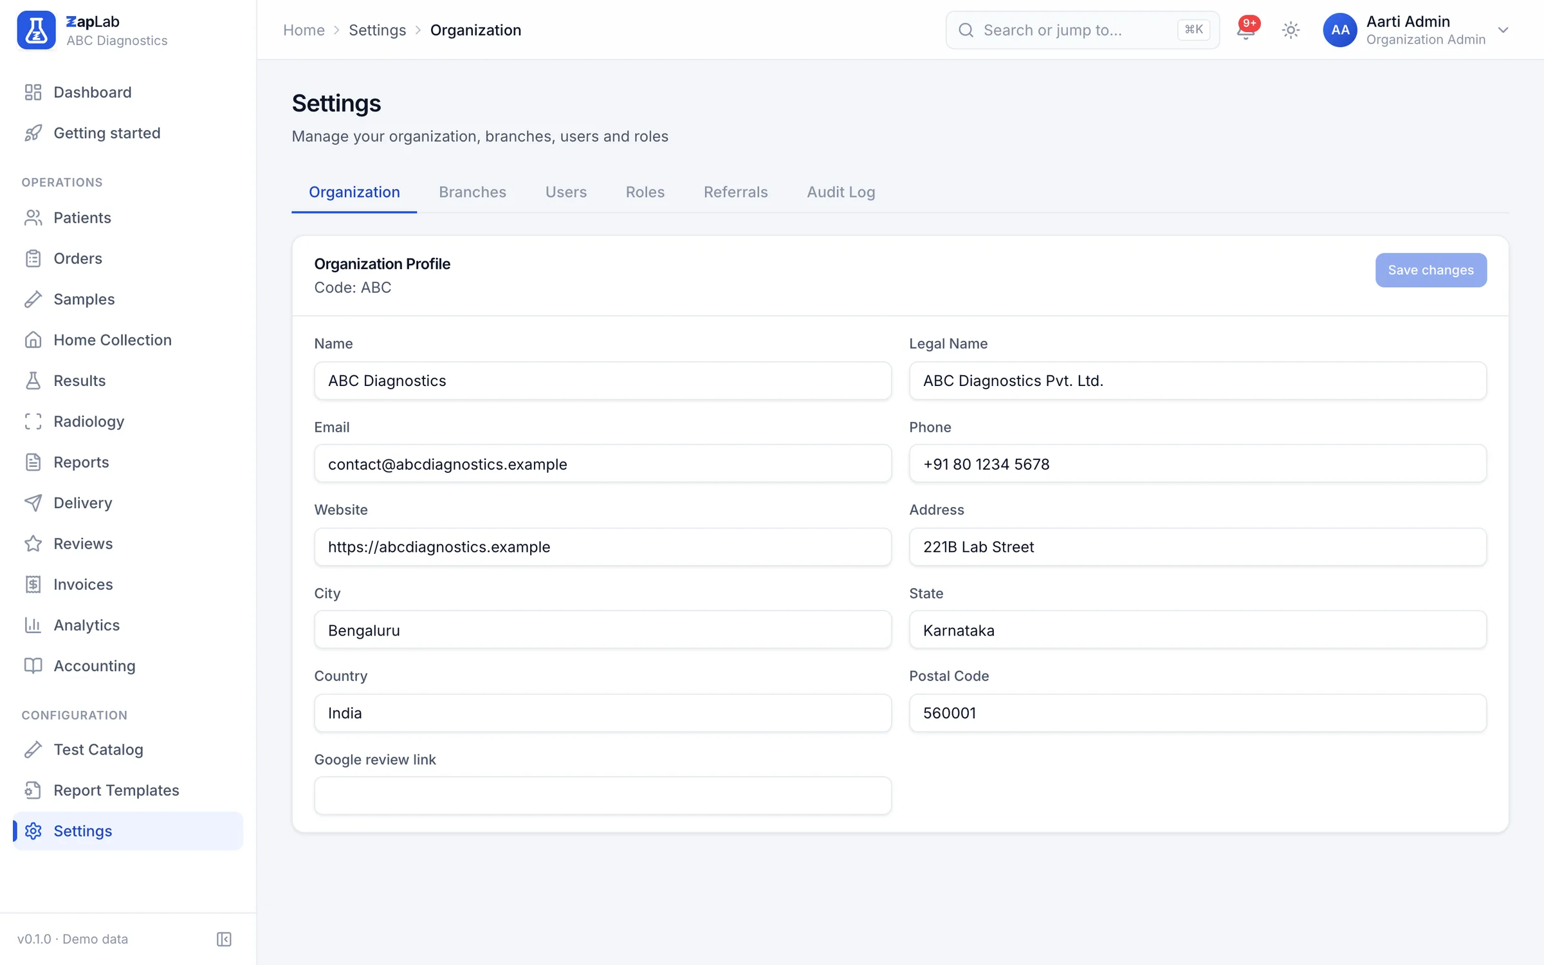Image resolution: width=1544 pixels, height=965 pixels.
Task: Click the Country field India
Action: tap(603, 713)
